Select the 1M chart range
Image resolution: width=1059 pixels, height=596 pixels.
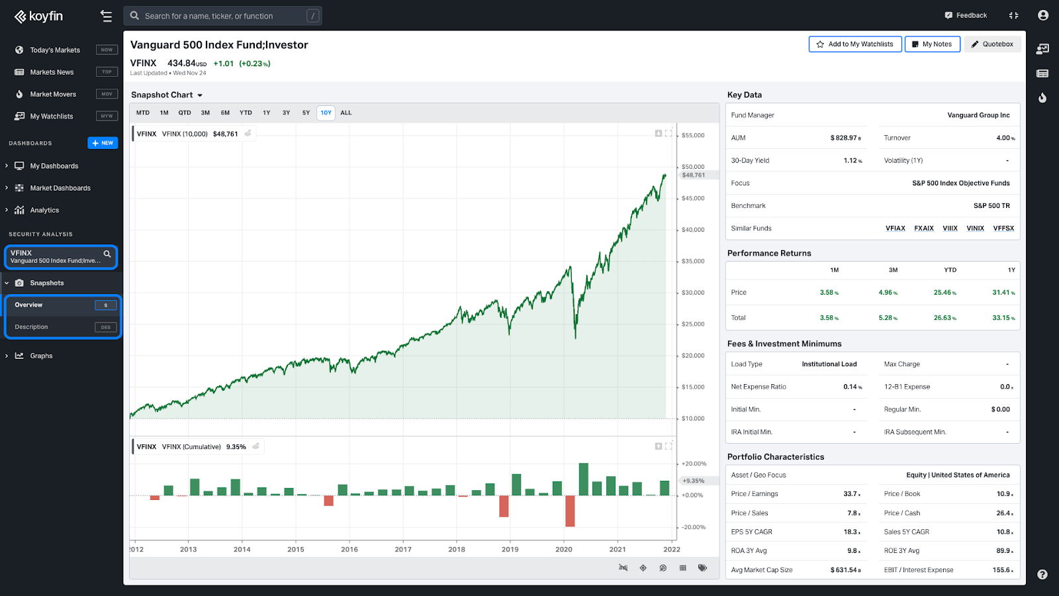(164, 113)
